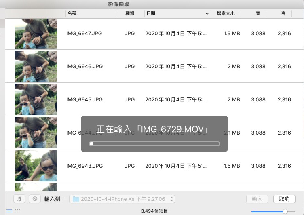Click the delete (prohibit) icon button

coord(35,199)
